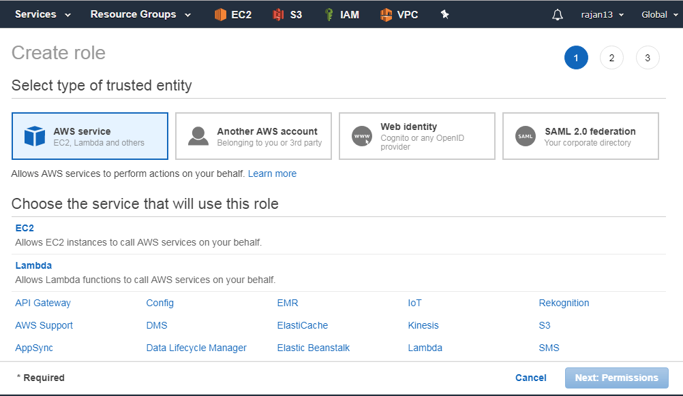The height and width of the screenshot is (396, 683).
Task: Click 'Choose the service that will use this role'
Action: (x=145, y=204)
